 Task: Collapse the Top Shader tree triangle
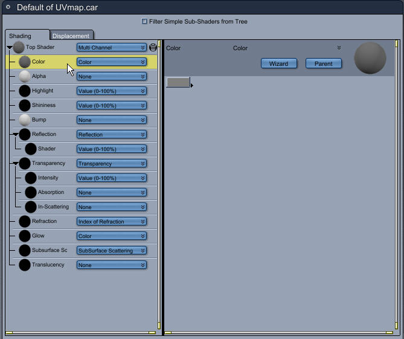click(10, 47)
